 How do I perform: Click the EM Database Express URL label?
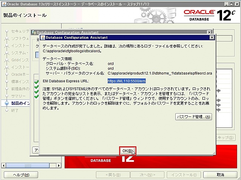pos(66,81)
